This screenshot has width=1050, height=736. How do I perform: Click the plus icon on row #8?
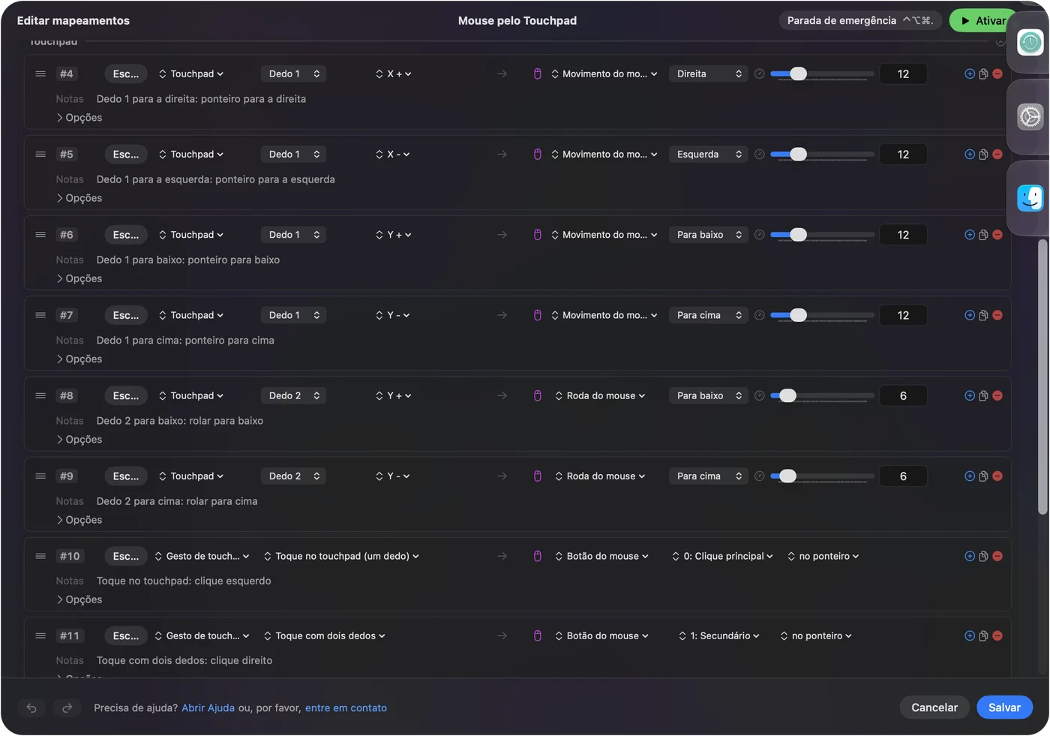(x=970, y=395)
